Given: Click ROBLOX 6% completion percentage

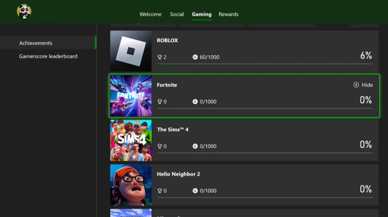Looking at the screenshot, I should (366, 55).
